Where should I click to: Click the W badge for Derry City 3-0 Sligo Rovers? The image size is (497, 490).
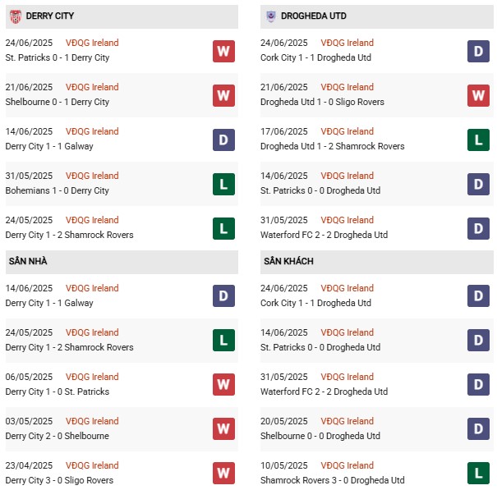click(x=223, y=474)
